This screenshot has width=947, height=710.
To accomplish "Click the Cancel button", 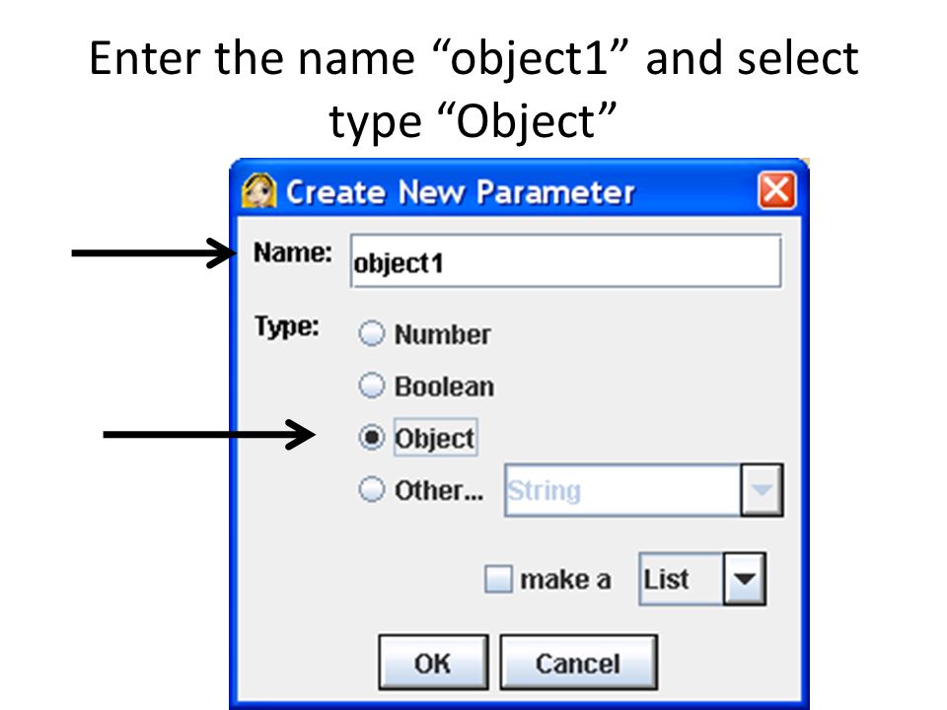I will tap(579, 663).
